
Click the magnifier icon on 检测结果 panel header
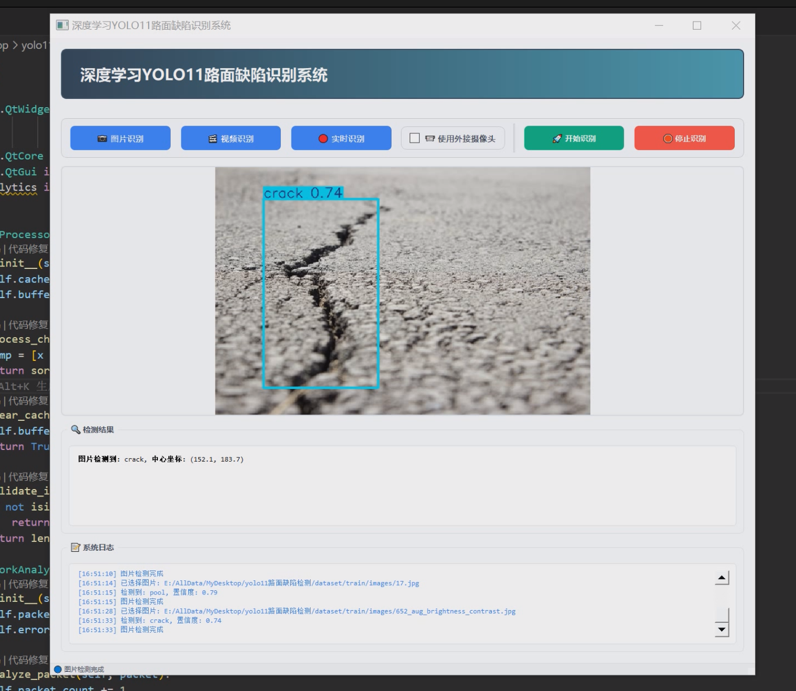tap(75, 429)
